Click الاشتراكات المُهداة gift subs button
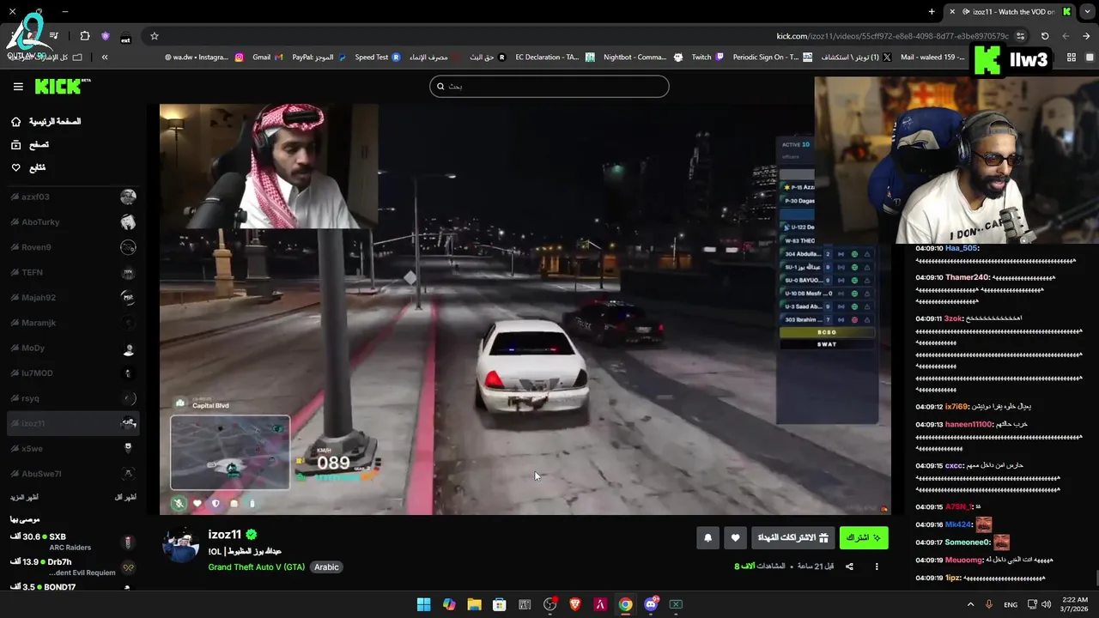1099x618 pixels. 792,538
